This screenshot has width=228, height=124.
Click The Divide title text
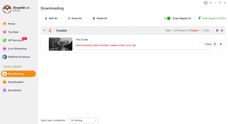(x=82, y=40)
